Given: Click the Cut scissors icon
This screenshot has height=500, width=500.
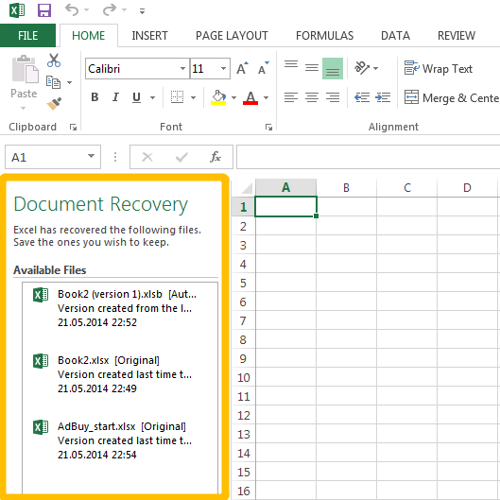Looking at the screenshot, I should click(x=54, y=60).
